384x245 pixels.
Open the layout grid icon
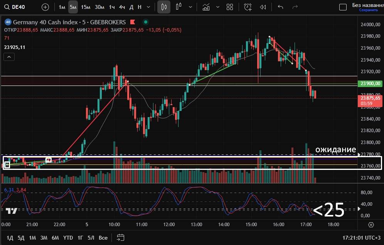point(230,7)
